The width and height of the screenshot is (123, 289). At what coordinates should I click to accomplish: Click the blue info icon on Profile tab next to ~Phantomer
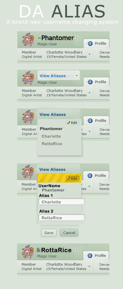pos(90,44)
